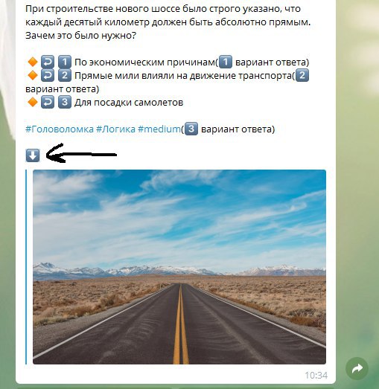Click number 3 emoji after #medium hashtag

(191, 129)
